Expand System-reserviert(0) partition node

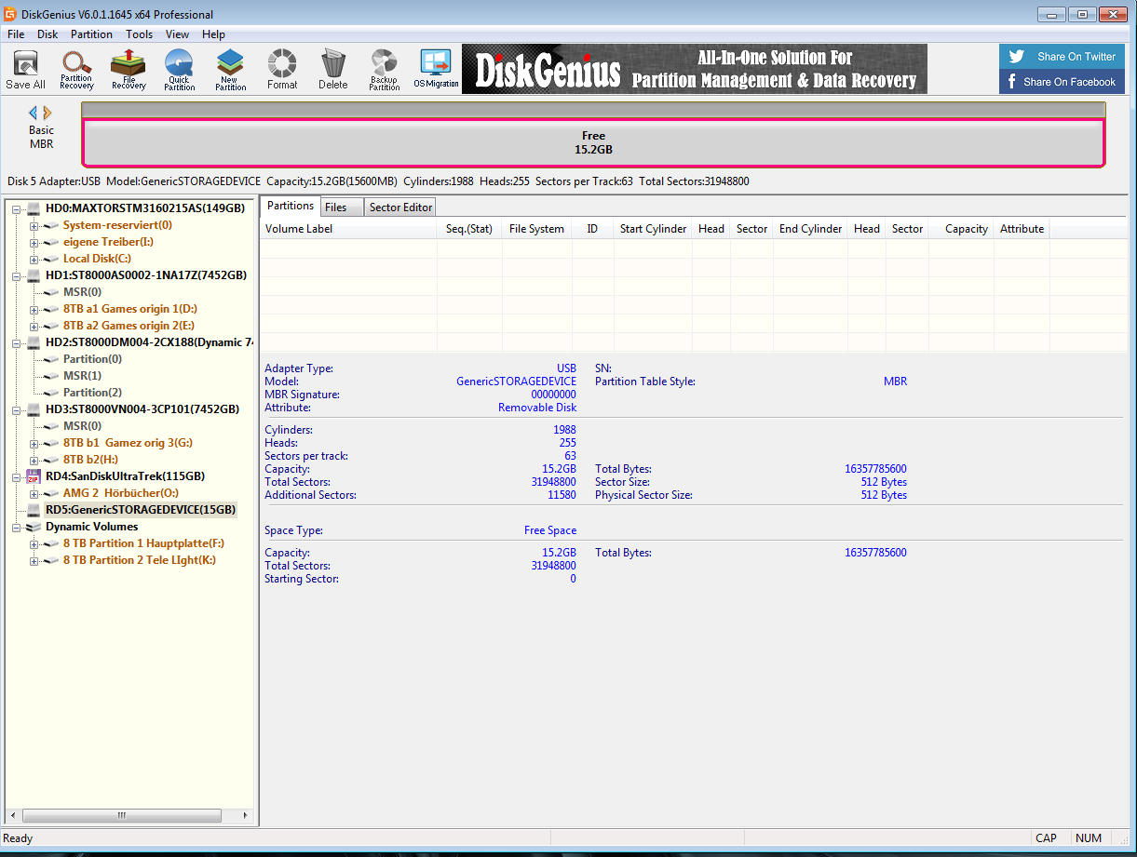coord(34,225)
